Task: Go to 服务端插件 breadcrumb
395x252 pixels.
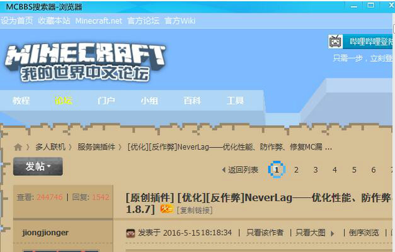Action: point(96,147)
